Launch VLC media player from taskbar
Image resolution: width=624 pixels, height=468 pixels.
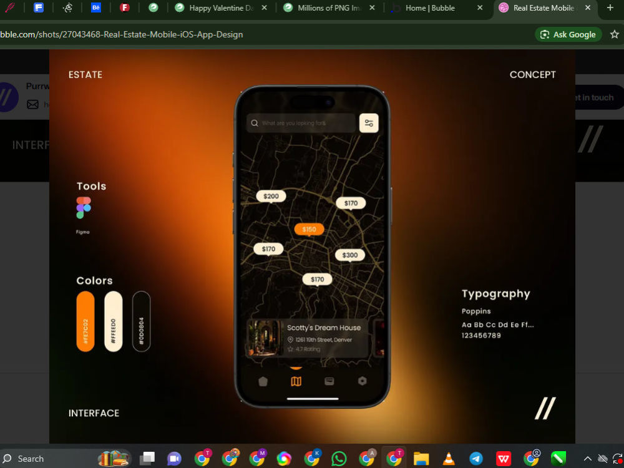(x=449, y=459)
